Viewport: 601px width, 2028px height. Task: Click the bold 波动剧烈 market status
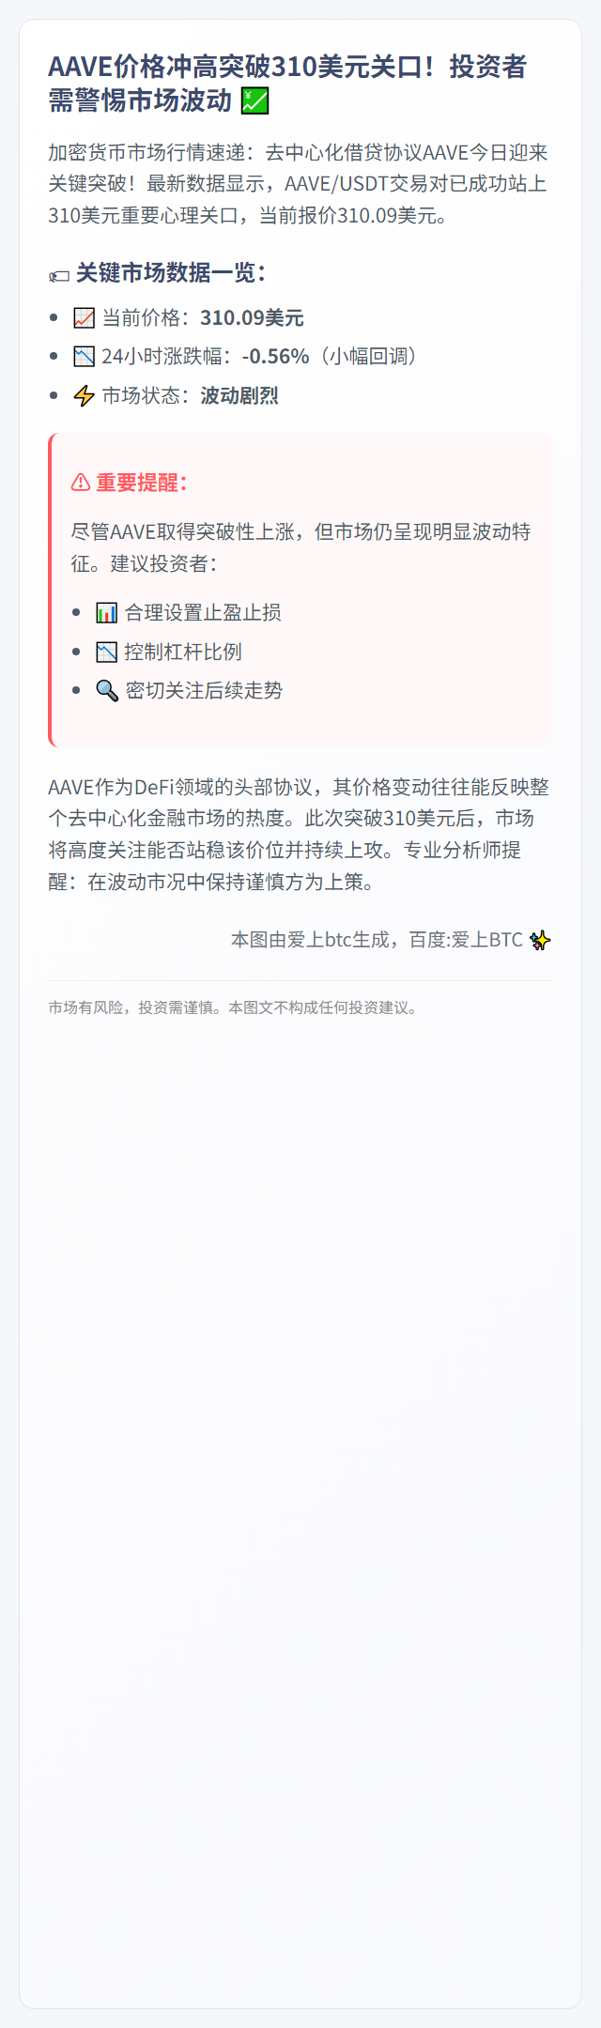pos(239,396)
